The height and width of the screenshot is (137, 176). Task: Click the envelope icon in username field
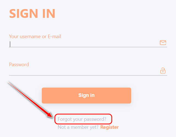pyautogui.click(x=163, y=43)
